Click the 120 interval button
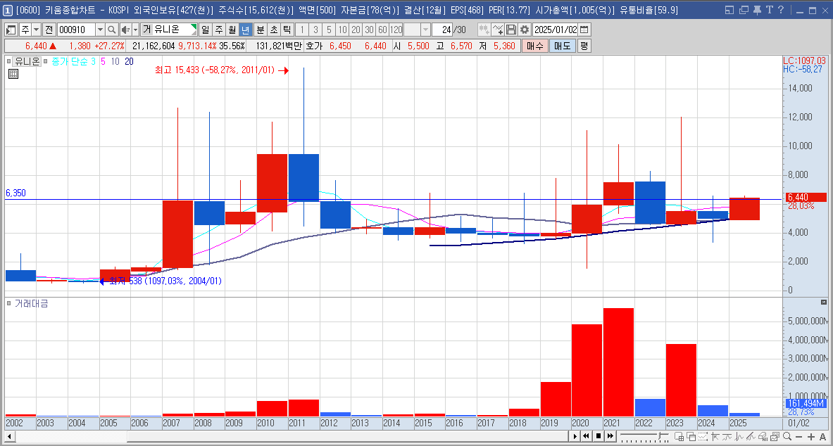Image resolution: width=833 pixels, height=446 pixels. click(396, 30)
